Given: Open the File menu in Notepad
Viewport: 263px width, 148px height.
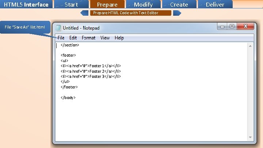Looking at the screenshot, I should pyautogui.click(x=61, y=38).
